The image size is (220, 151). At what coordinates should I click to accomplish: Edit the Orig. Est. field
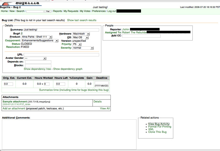coord(8,84)
